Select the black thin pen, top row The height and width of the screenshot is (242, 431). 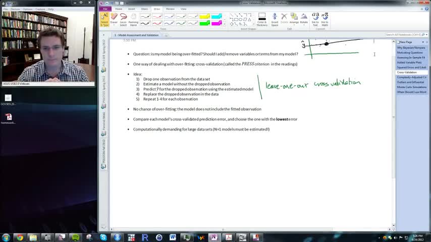coord(145,17)
